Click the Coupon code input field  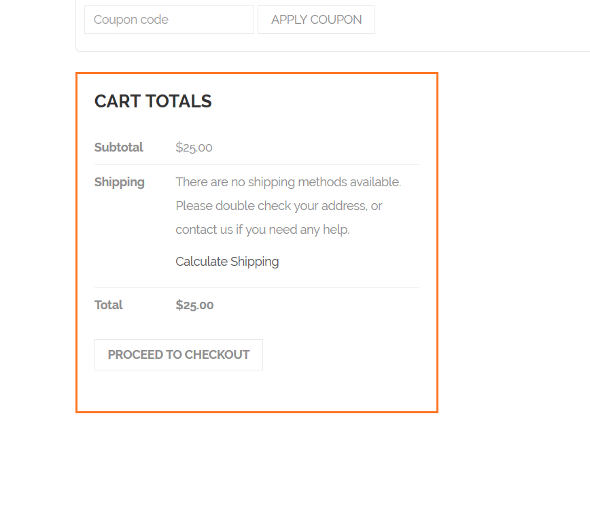click(x=169, y=20)
